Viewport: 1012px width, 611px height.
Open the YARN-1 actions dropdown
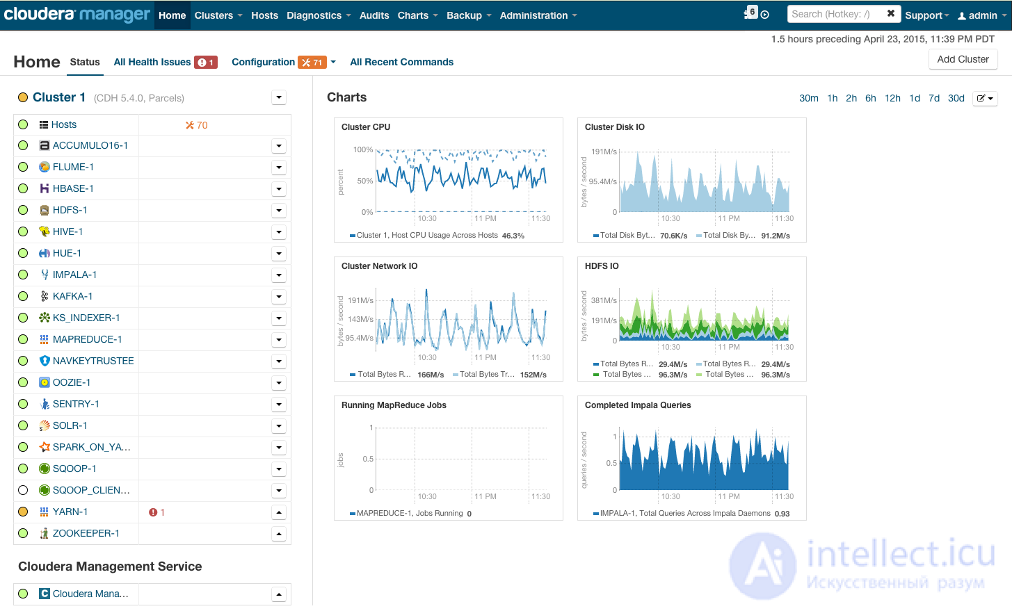[279, 513]
